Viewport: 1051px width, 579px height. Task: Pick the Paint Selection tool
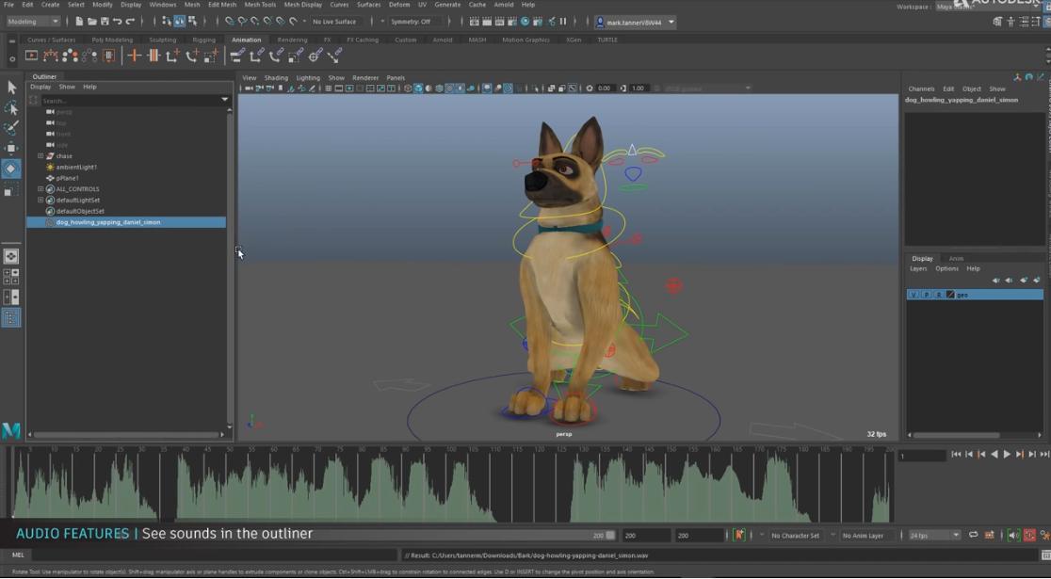11,128
